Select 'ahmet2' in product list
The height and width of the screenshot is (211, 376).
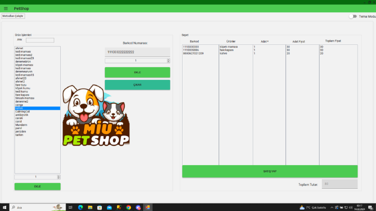[x=37, y=82]
